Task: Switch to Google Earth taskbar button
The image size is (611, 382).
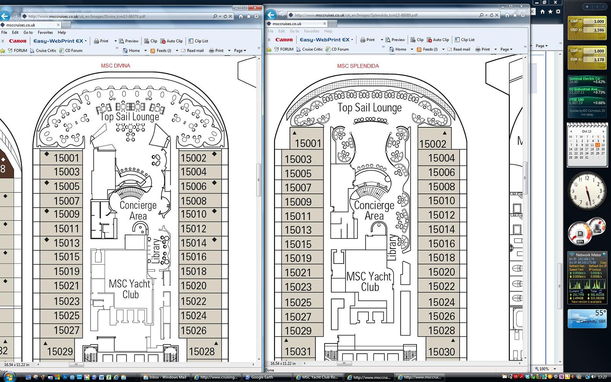Action: (x=267, y=377)
